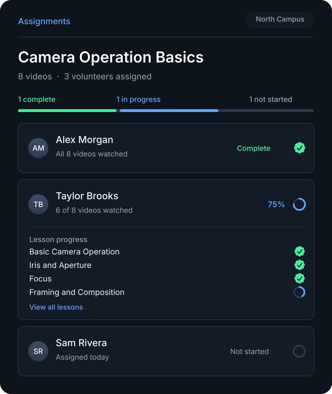Click Sam Rivera's empty status circle
The image size is (332, 394).
click(299, 351)
